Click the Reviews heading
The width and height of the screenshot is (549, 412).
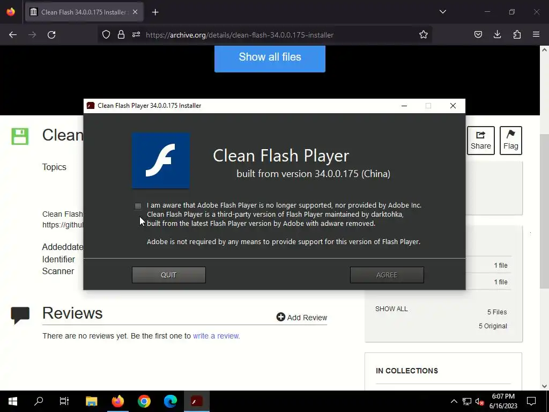click(x=72, y=313)
